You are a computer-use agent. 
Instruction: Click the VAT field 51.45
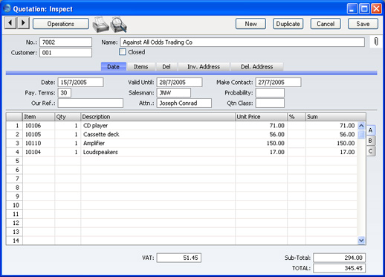point(179,258)
